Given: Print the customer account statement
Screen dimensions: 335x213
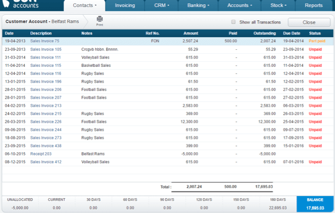Looking at the screenshot, I should click(100, 21).
